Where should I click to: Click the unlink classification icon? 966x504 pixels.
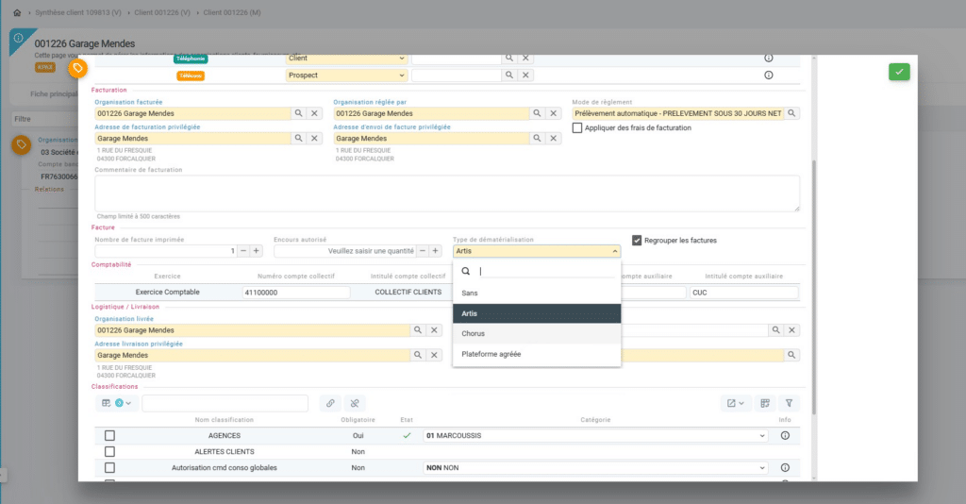(x=355, y=403)
